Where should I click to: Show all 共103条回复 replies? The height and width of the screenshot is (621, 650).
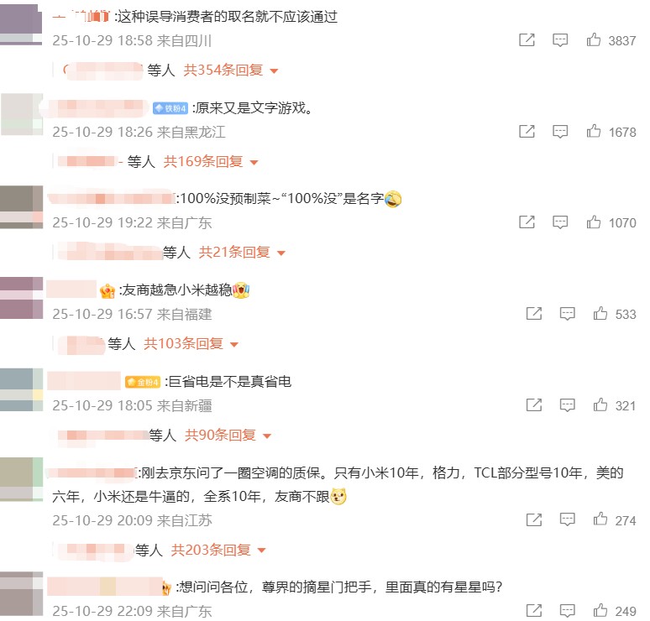pyautogui.click(x=191, y=343)
